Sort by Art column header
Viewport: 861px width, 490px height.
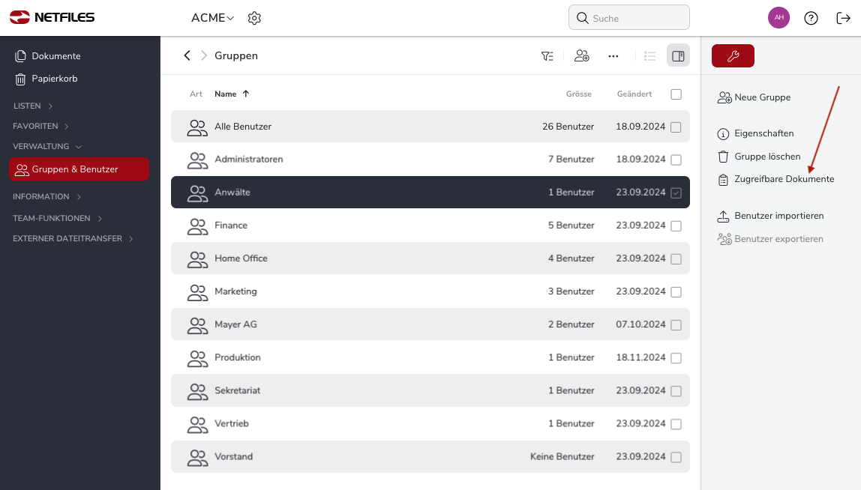[x=196, y=94]
